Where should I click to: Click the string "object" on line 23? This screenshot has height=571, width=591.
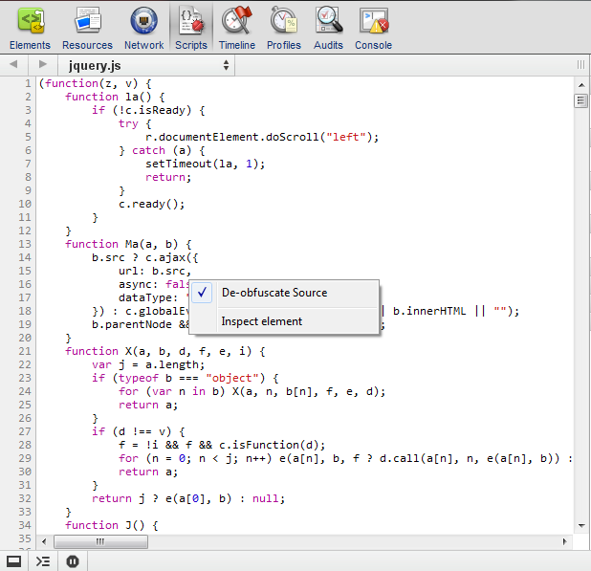232,378
